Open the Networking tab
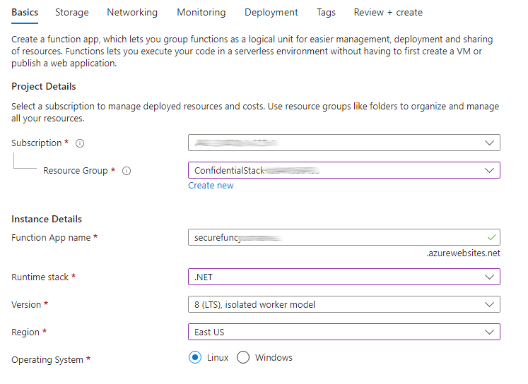Image resolution: width=528 pixels, height=384 pixels. click(132, 12)
